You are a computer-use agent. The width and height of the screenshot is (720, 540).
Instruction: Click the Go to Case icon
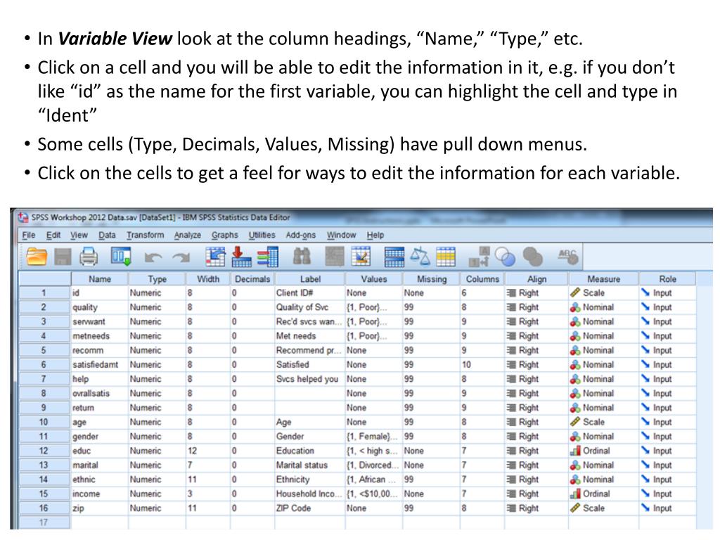click(x=215, y=257)
